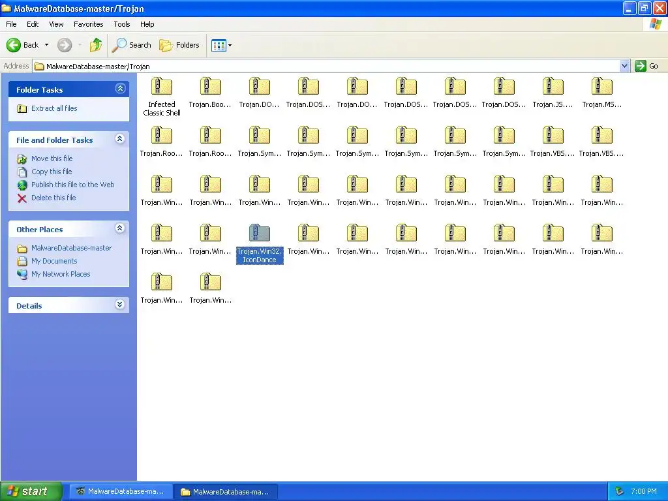Collapse the File and Folder Tasks panel
The image size is (668, 501).
[x=120, y=139]
